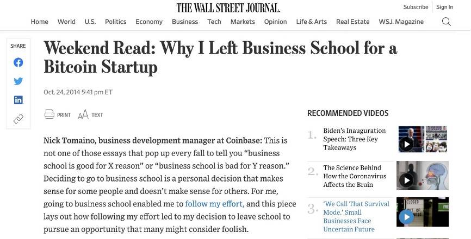Viewport: 471px width, 239px height.
Task: Click the Subscribe link
Action: [x=416, y=7]
